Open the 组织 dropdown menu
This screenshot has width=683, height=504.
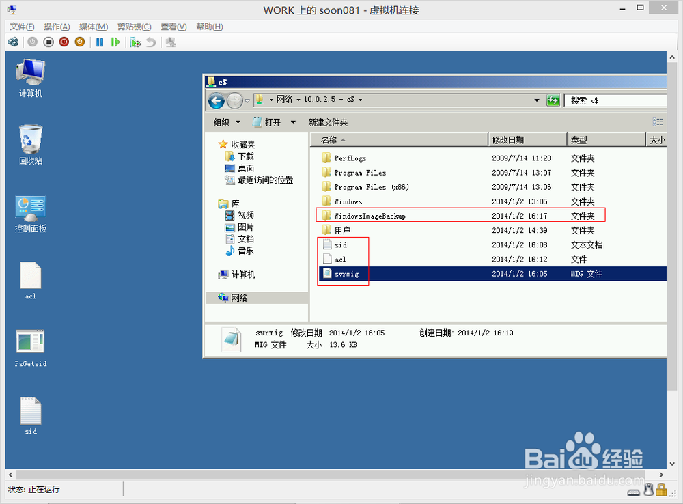click(x=227, y=122)
